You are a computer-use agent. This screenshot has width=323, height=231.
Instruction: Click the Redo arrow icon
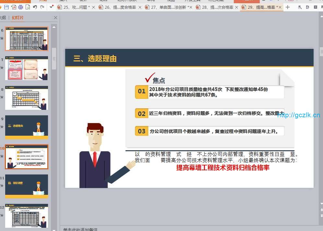(x=42, y=7)
